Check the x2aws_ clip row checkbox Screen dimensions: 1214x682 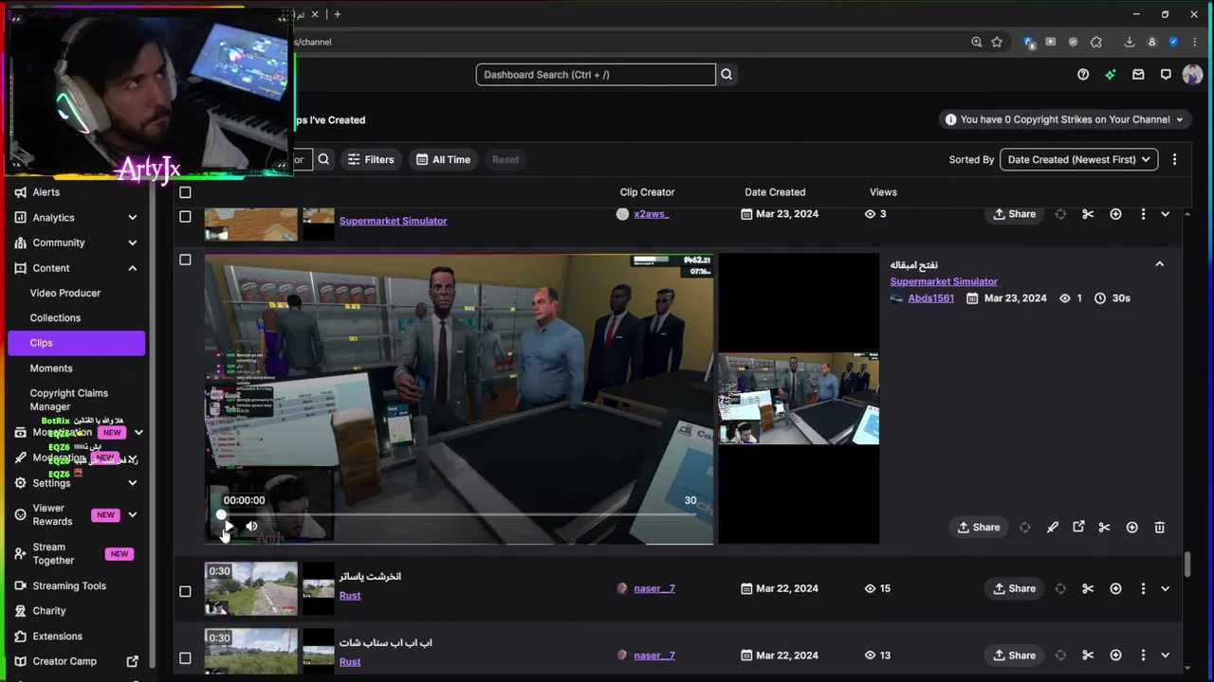point(185,217)
